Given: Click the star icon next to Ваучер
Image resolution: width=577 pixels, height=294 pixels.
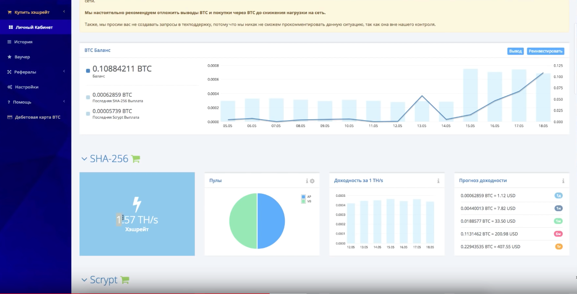Looking at the screenshot, I should pyautogui.click(x=9, y=57).
